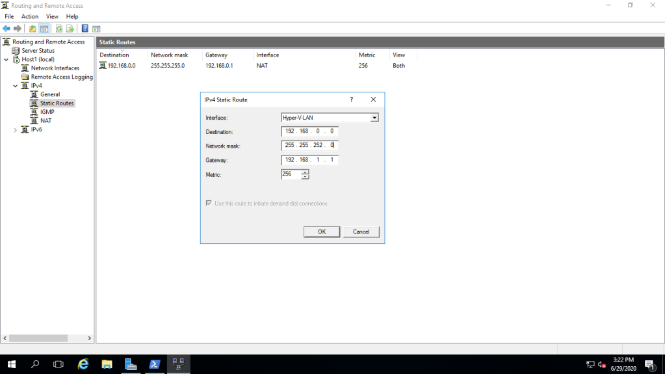
Task: Collapse the IPv4 tree node
Action: (16, 86)
